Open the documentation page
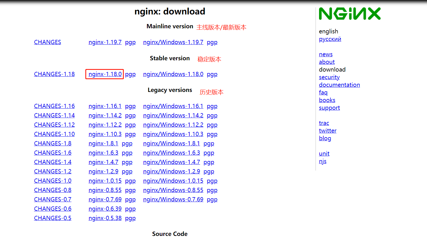Viewport: 427px width, 241px height. [x=339, y=85]
